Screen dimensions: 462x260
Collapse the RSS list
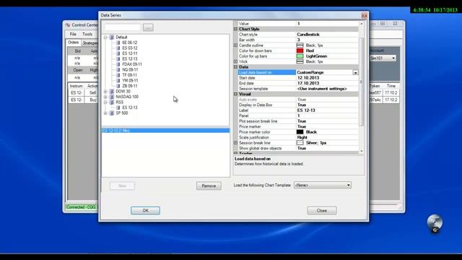[x=105, y=103]
